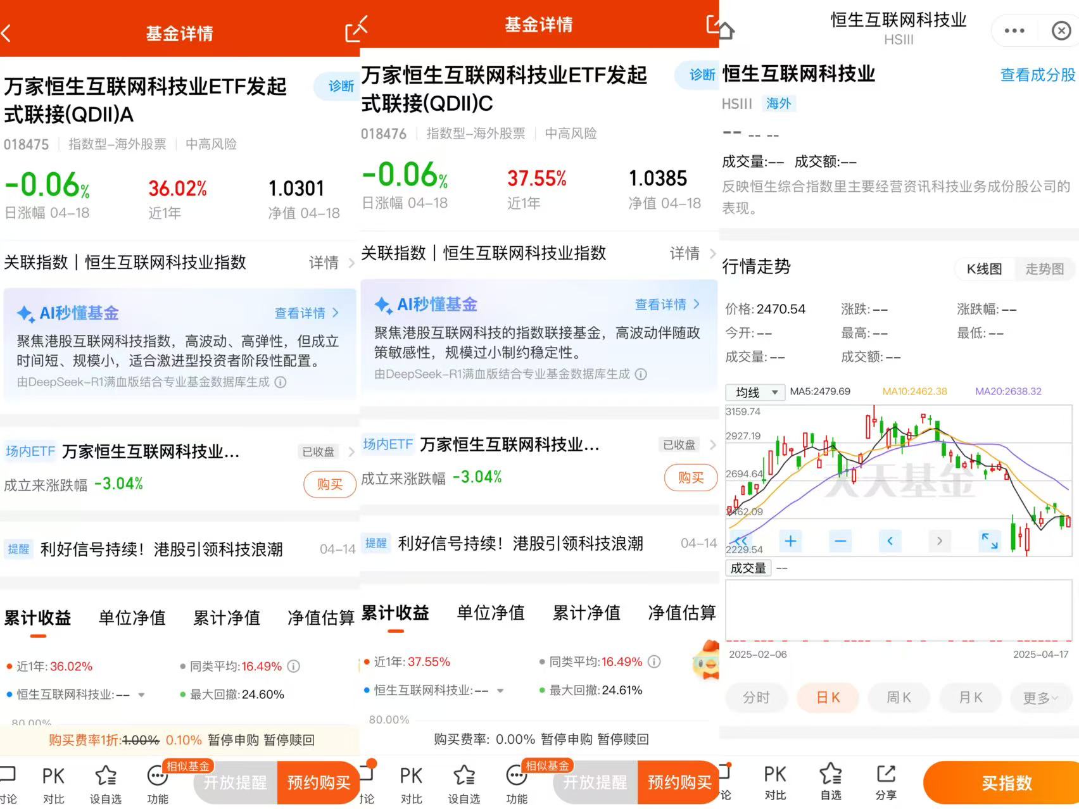Open 功能 menu on fund A bottom bar
1079x809 pixels.
tap(157, 785)
